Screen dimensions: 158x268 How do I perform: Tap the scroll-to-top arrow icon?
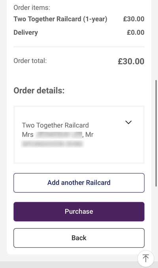click(146, 258)
